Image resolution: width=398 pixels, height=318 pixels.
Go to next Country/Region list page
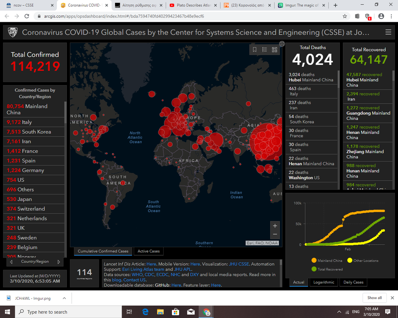[x=59, y=262]
